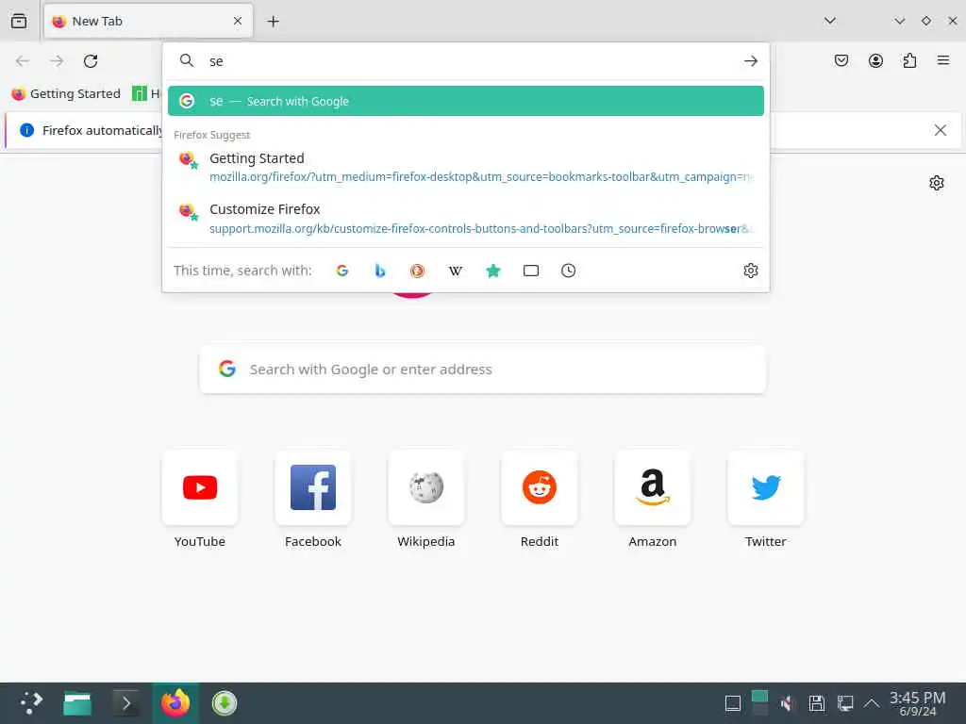966x724 pixels.
Task: Open the Firefox View icon
Action: coord(19,21)
